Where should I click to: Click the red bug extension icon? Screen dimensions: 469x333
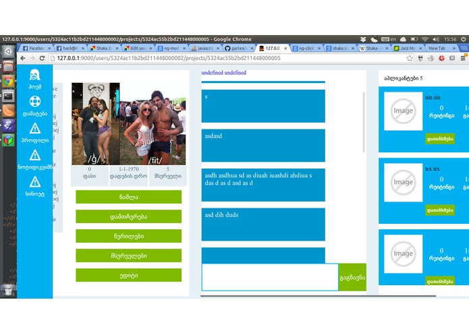[441, 58]
